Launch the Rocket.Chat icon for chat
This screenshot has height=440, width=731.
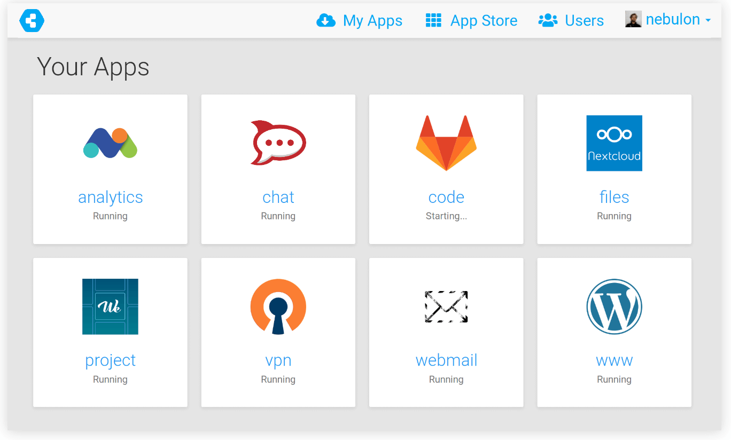278,143
